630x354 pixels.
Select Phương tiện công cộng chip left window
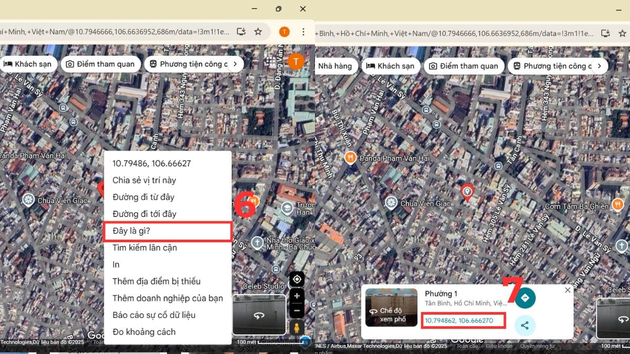(x=188, y=64)
